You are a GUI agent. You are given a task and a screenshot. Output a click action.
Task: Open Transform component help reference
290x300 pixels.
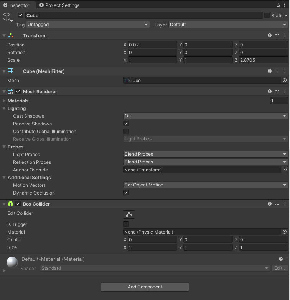(270, 35)
